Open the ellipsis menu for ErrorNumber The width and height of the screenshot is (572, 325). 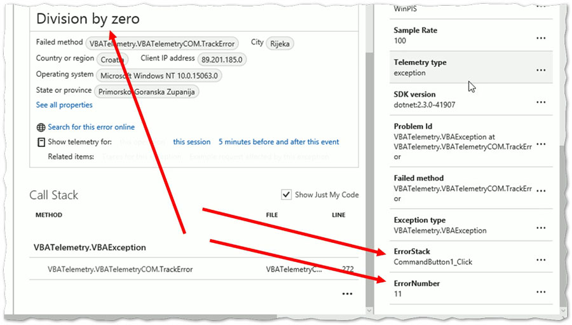(x=541, y=292)
